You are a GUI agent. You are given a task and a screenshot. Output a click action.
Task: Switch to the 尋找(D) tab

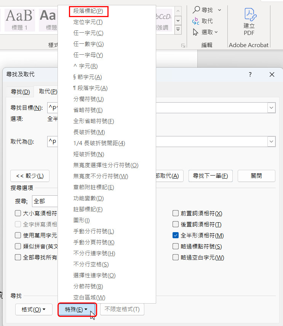20,92
